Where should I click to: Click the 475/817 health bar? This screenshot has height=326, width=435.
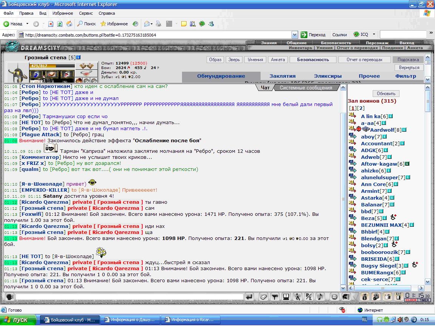pyautogui.click(x=52, y=66)
